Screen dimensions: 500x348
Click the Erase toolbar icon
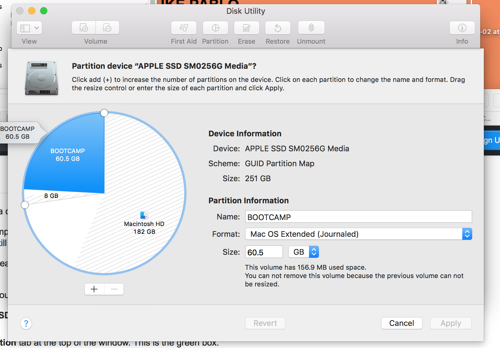tap(247, 28)
